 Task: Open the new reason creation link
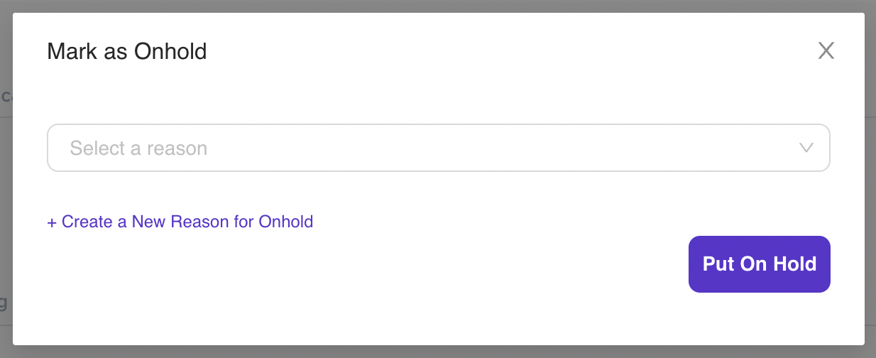pos(180,222)
